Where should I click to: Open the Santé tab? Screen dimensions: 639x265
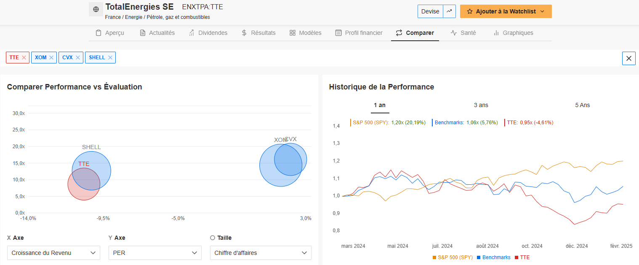pyautogui.click(x=463, y=33)
